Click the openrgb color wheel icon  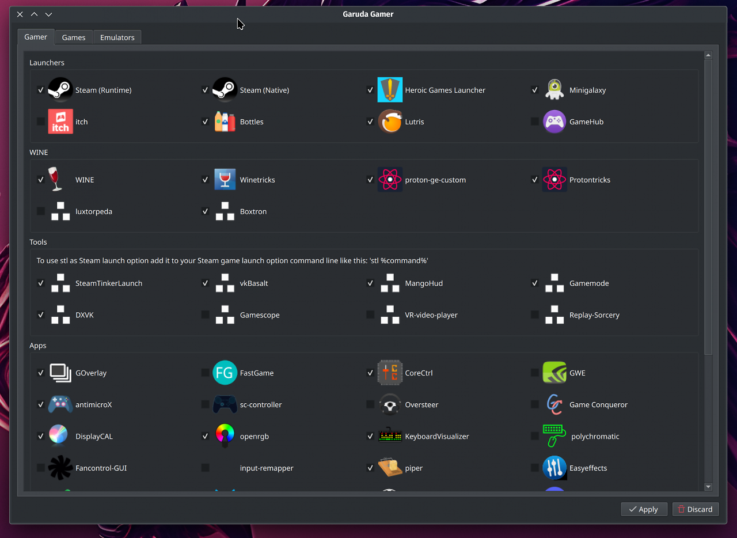[225, 436]
